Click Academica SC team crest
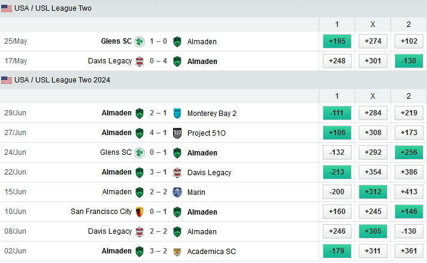427x263 pixels. 177,251
